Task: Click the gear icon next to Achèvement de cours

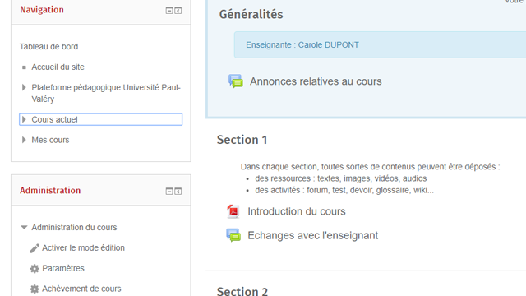Action: (35, 289)
